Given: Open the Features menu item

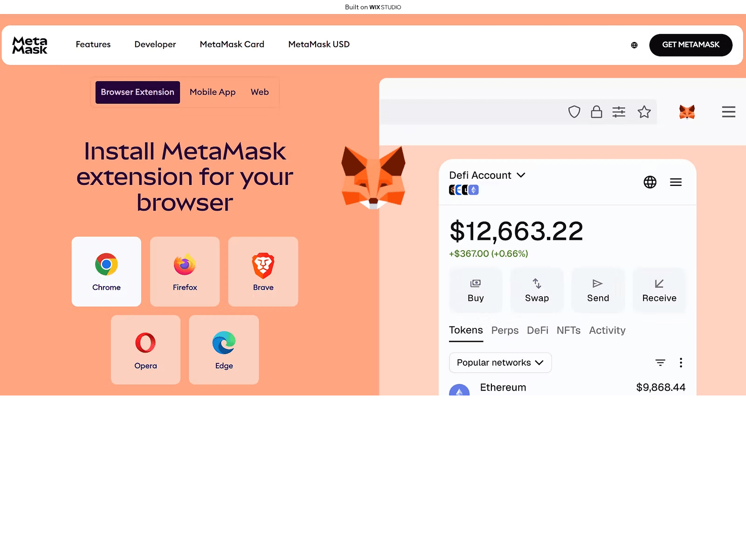Looking at the screenshot, I should click(93, 44).
